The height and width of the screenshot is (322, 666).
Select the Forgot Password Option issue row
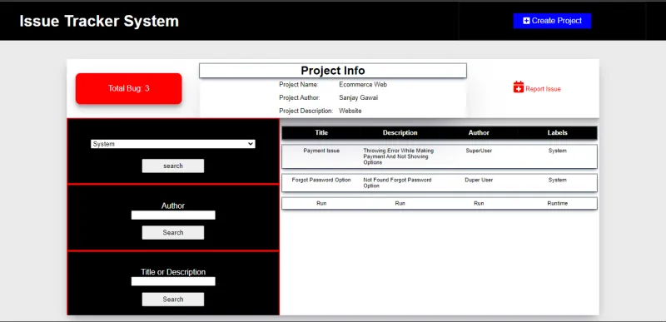click(440, 183)
